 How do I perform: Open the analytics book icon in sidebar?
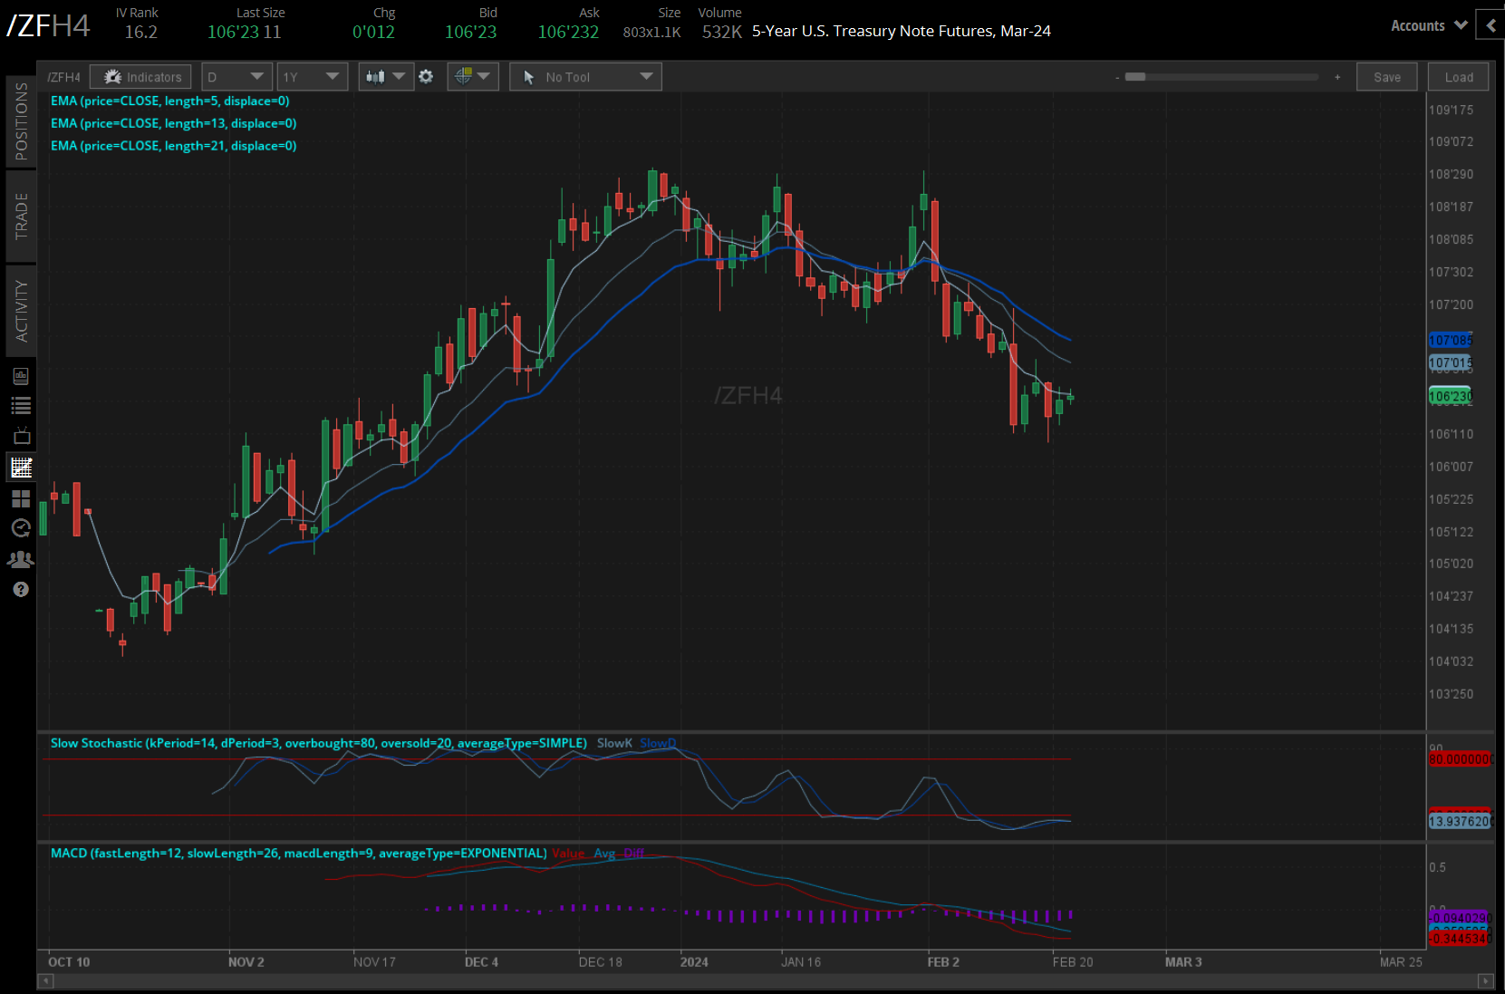click(21, 376)
